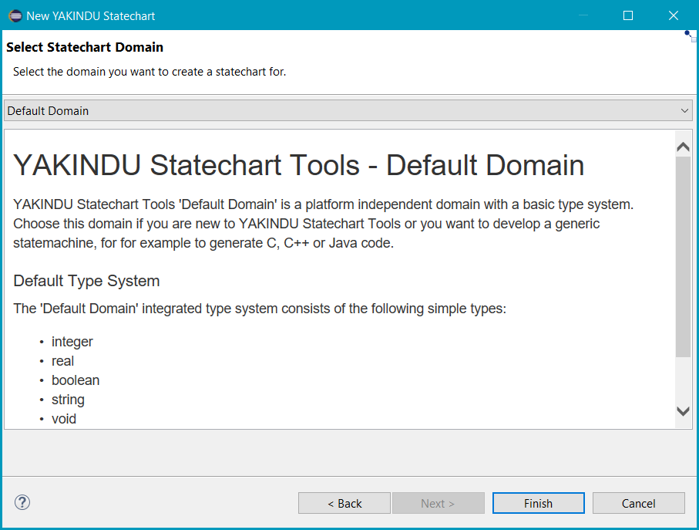Click the disabled Next button
The image size is (699, 530).
click(x=439, y=503)
